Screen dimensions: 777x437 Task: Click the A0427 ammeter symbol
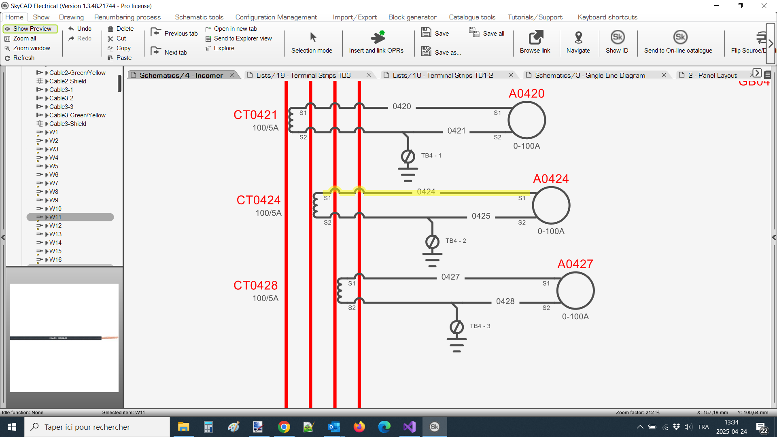[575, 291]
